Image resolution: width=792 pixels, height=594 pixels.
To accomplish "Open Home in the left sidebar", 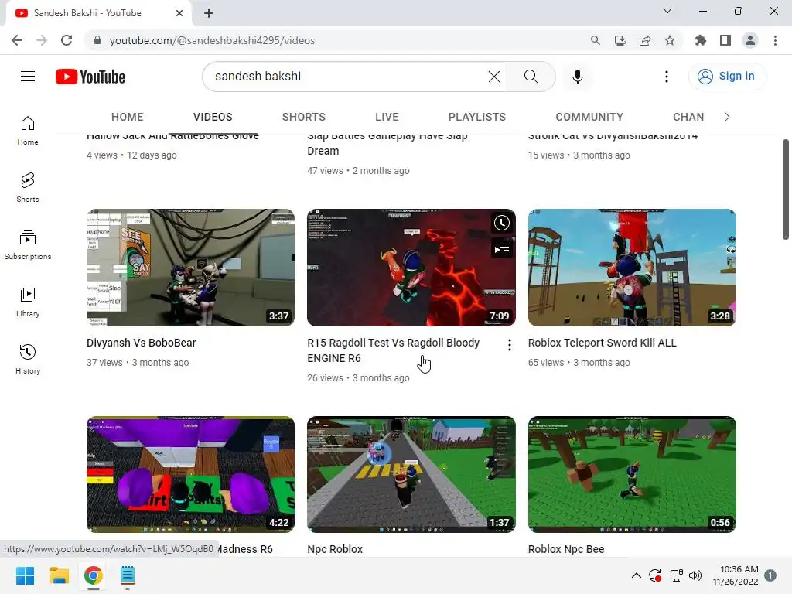I will [28, 131].
